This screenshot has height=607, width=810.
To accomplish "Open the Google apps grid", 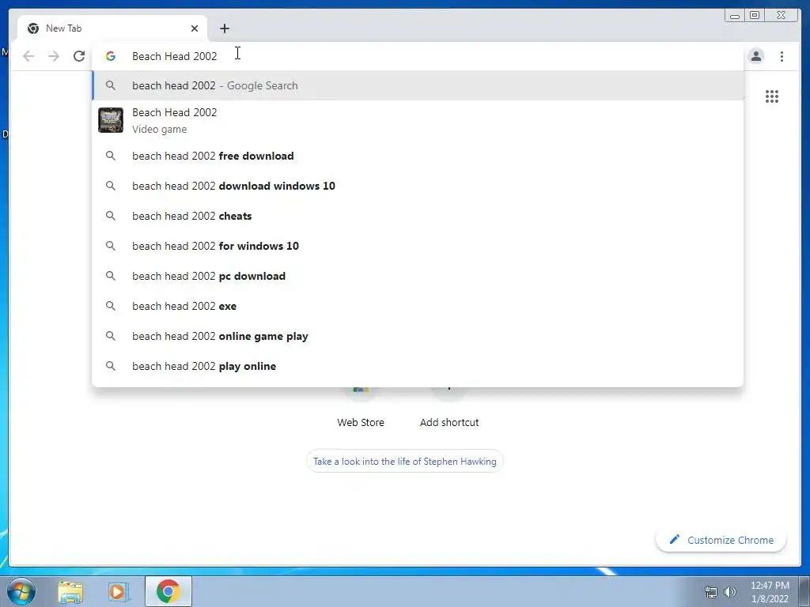I will point(772,96).
